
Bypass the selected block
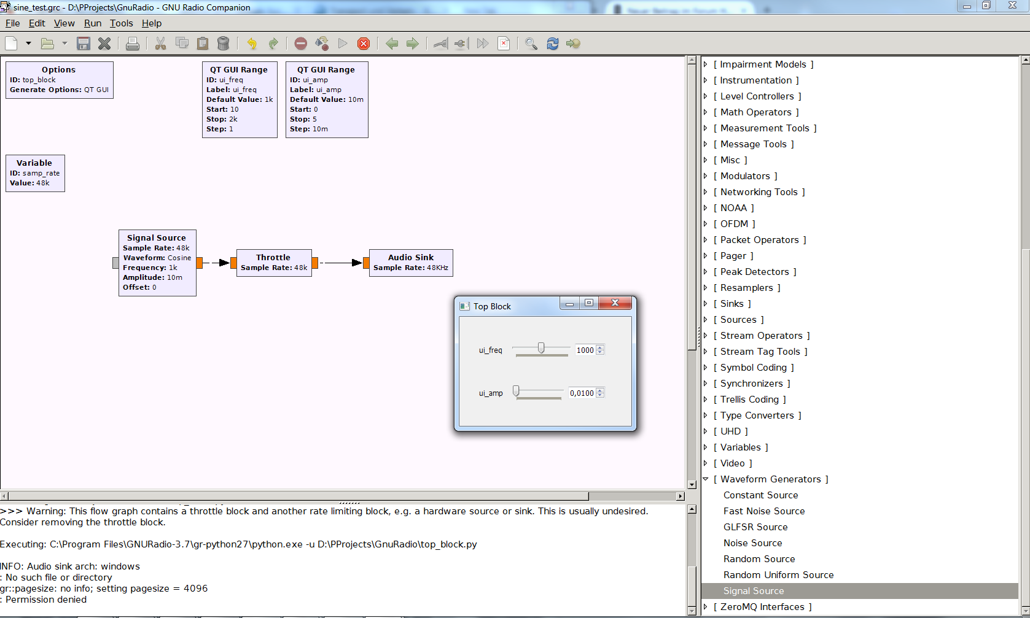point(483,44)
